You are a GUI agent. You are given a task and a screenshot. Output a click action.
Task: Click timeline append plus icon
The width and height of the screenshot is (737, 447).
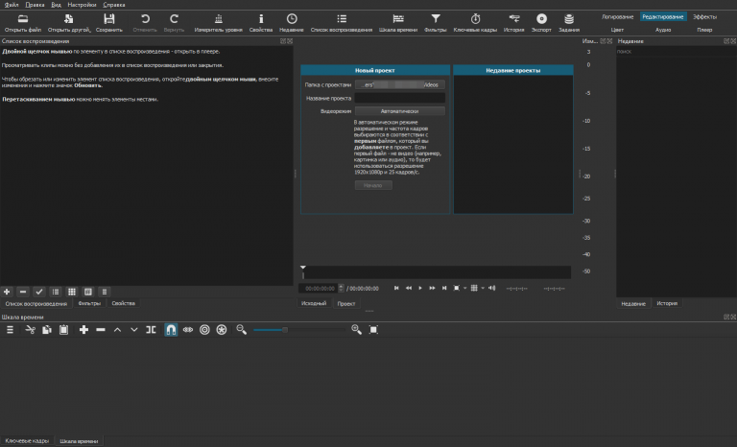(x=83, y=330)
